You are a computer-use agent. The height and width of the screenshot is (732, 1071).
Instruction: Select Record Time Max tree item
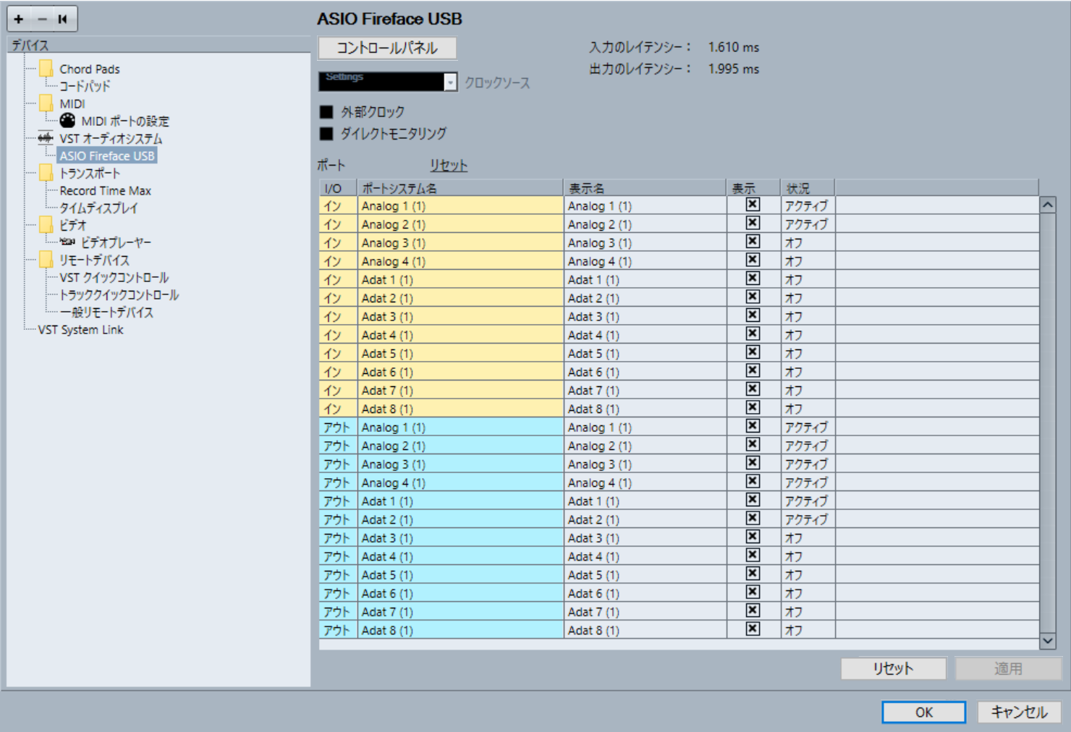coord(106,190)
